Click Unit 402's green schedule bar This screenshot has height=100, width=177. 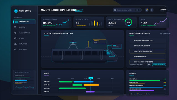point(66,82)
